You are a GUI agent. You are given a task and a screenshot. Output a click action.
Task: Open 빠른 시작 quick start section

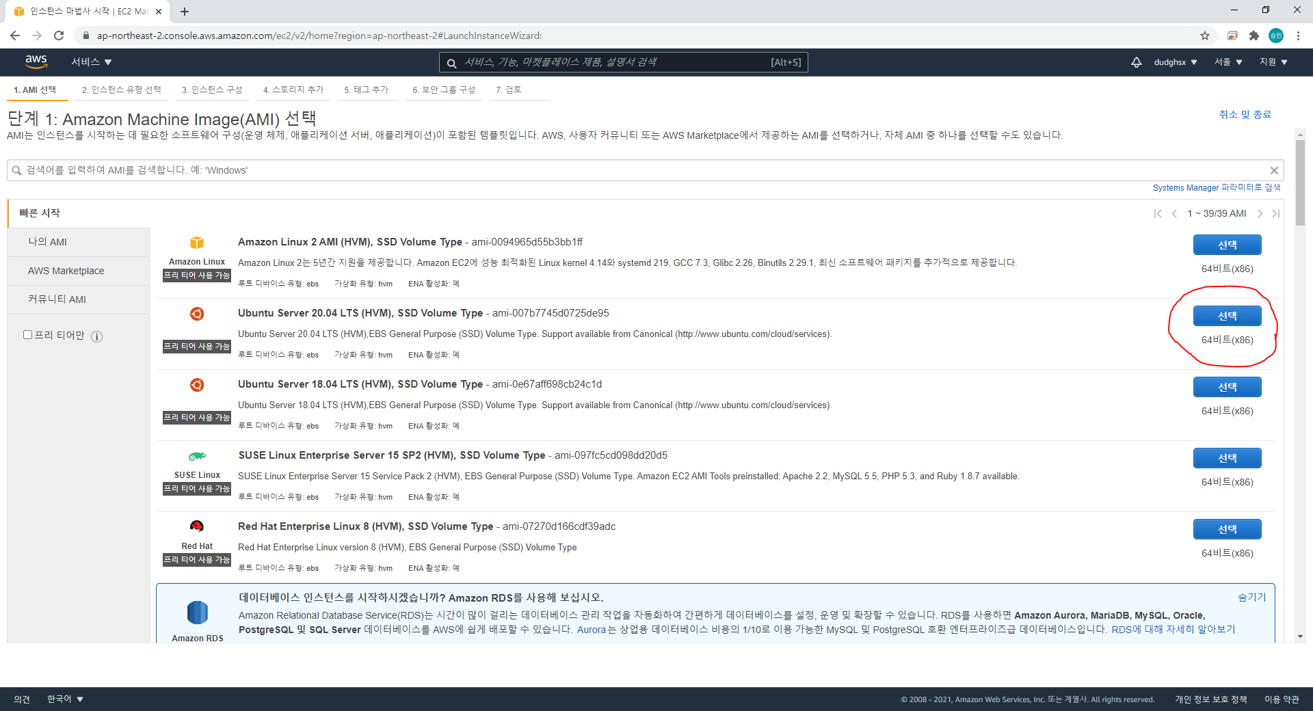(x=79, y=213)
